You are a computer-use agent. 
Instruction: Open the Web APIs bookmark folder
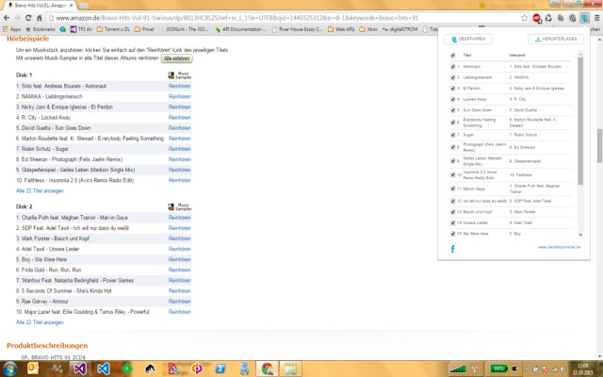tap(341, 29)
